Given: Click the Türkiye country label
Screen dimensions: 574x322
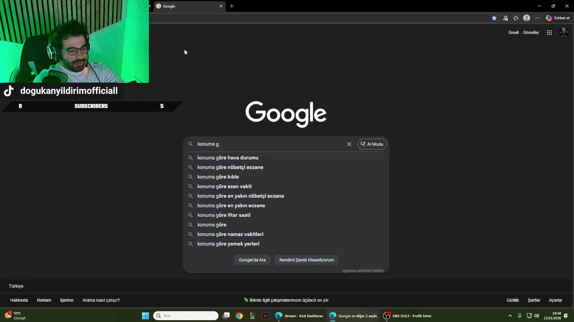Looking at the screenshot, I should coord(16,286).
